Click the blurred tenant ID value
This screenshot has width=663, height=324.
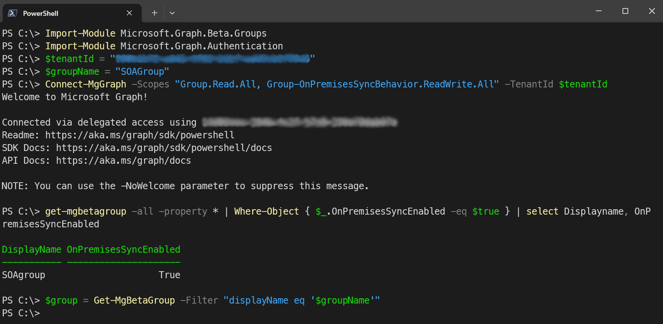pos(212,59)
